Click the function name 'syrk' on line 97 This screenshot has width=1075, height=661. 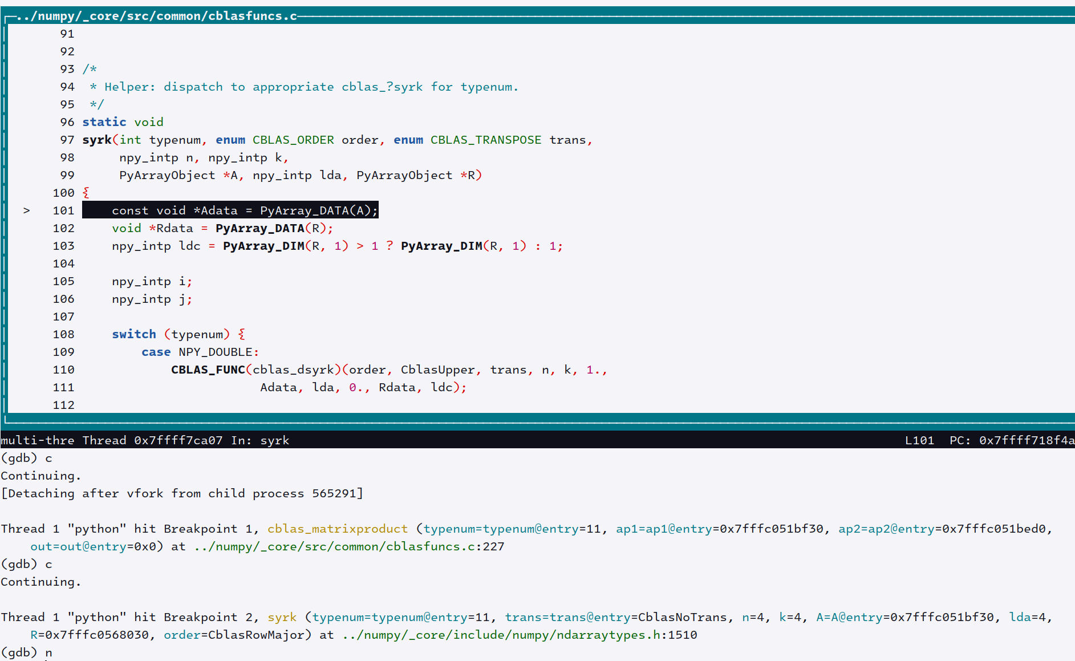click(x=97, y=140)
